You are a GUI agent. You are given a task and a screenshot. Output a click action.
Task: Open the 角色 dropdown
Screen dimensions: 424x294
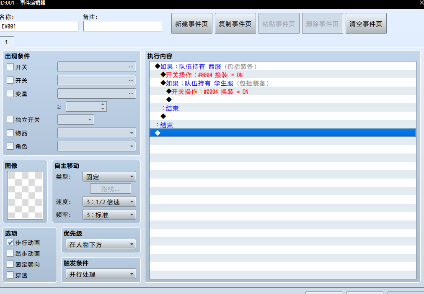[96, 146]
